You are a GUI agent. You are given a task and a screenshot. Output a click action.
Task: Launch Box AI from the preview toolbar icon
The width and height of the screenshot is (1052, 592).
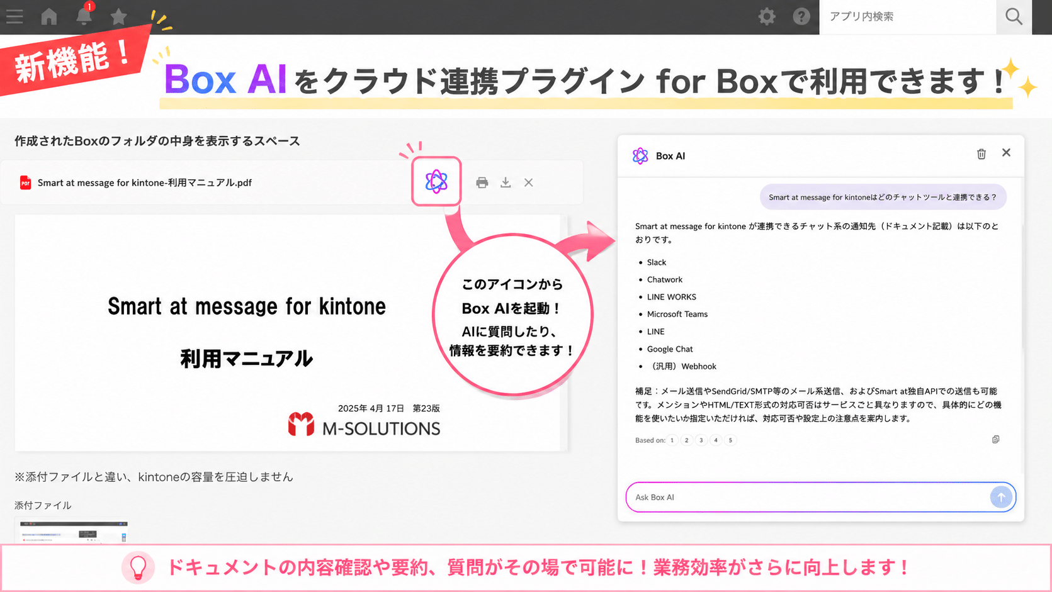click(436, 182)
